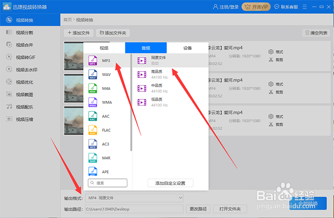Click the 联系客服 link
Screen dimensions: 334x218
[286, 7]
